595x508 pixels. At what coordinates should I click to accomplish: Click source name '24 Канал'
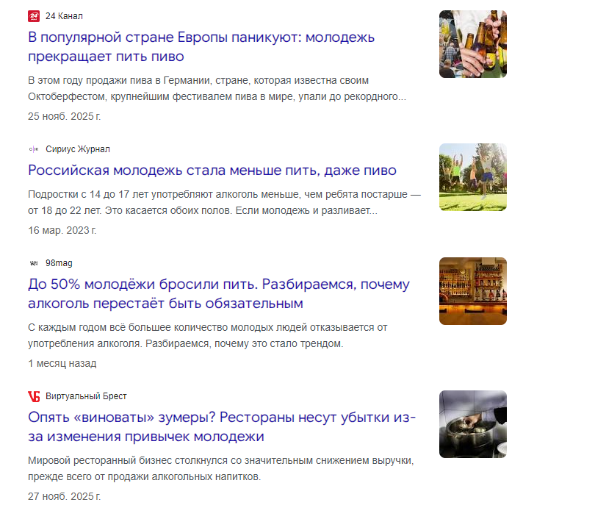click(64, 16)
